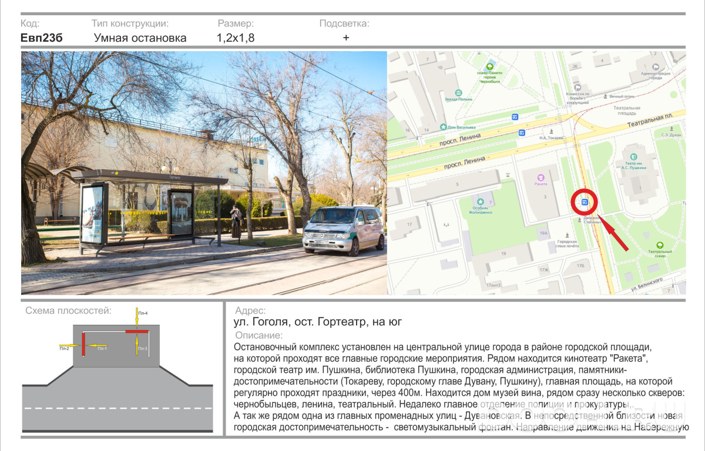This screenshot has width=705, height=451.
Task: Click the red panel beside Пл-2 in the scheme
Action: [x=83, y=344]
